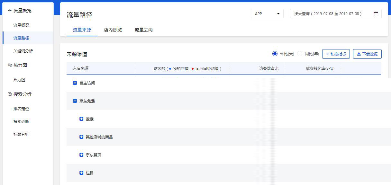Open 热力图 sub-item in the sidebar
This screenshot has height=185, width=391.
19,80
